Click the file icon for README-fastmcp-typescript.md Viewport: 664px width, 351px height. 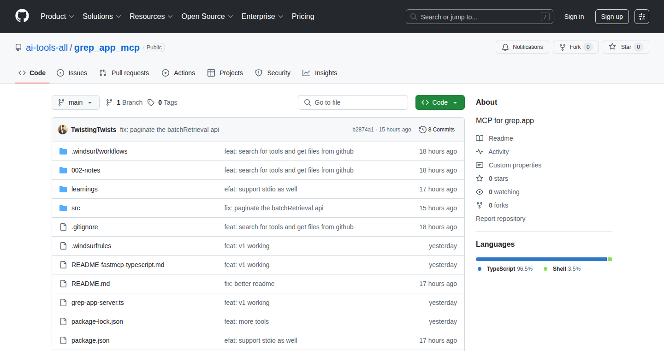point(63,265)
